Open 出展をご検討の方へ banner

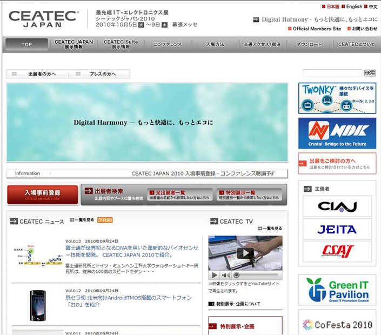(337, 164)
